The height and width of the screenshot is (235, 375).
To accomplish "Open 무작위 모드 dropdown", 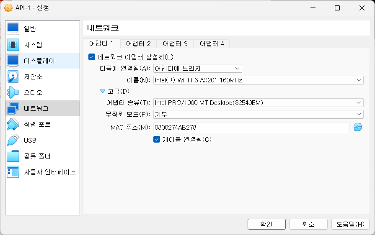I will pyautogui.click(x=258, y=114).
